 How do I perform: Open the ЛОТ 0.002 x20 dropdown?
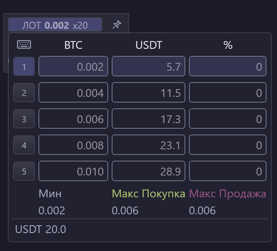tap(55, 25)
